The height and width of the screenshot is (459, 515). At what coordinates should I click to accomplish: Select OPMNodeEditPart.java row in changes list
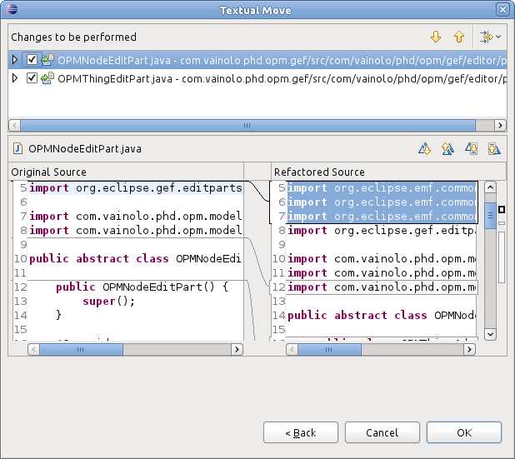tap(257, 60)
